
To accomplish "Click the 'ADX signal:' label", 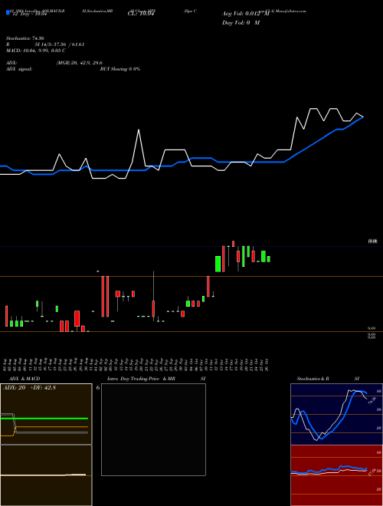I will (x=18, y=69).
